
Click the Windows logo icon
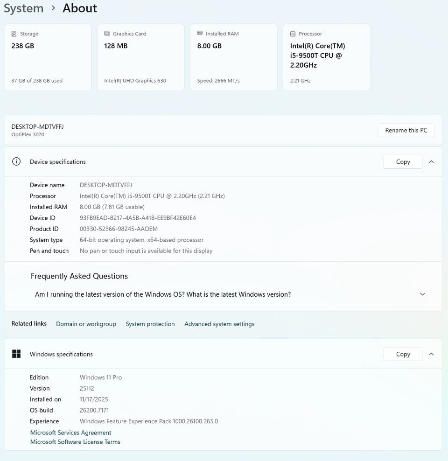(x=16, y=354)
